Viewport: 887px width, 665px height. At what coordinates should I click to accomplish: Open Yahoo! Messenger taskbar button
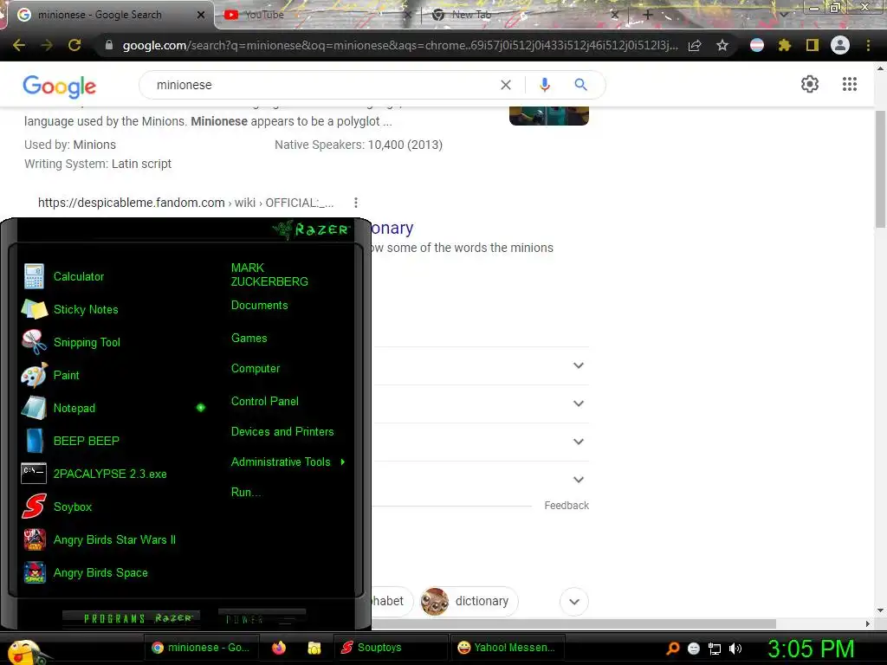[506, 648]
